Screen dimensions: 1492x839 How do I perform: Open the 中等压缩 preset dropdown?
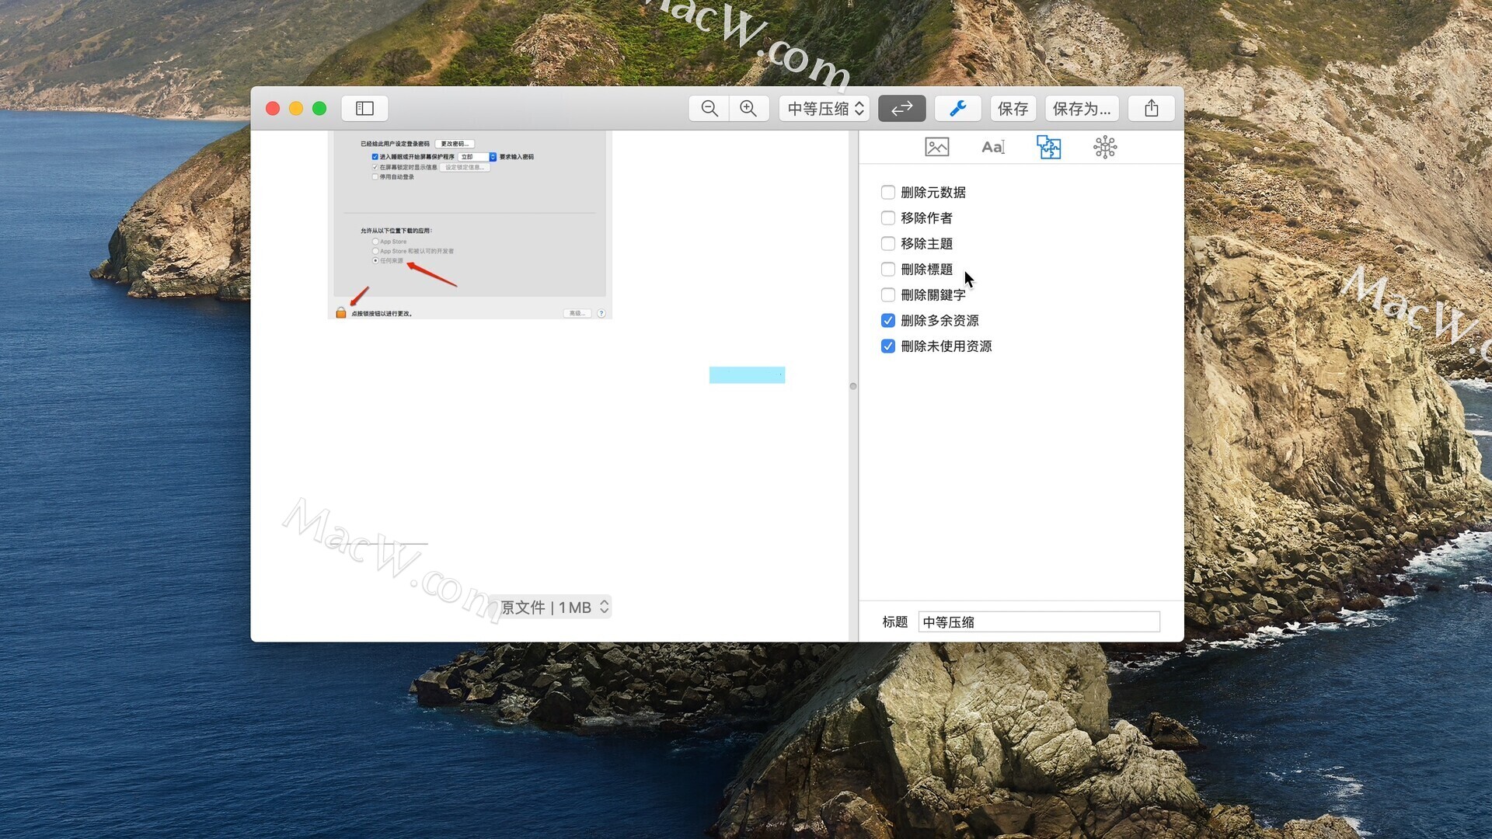pyautogui.click(x=824, y=109)
